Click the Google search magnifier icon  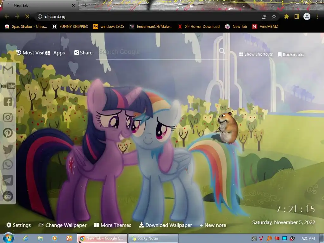(222, 51)
